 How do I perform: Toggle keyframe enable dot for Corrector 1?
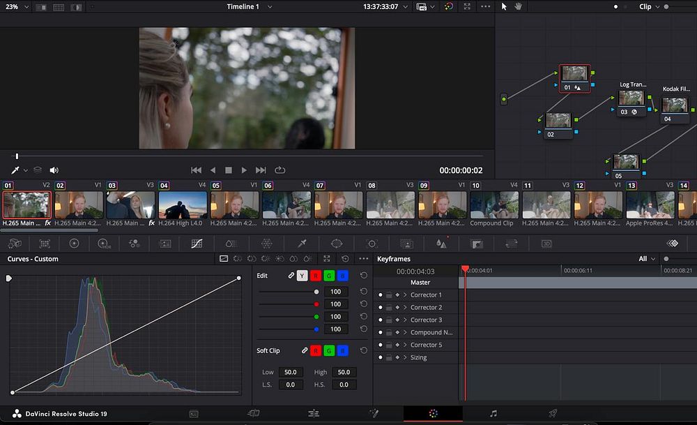(x=380, y=295)
